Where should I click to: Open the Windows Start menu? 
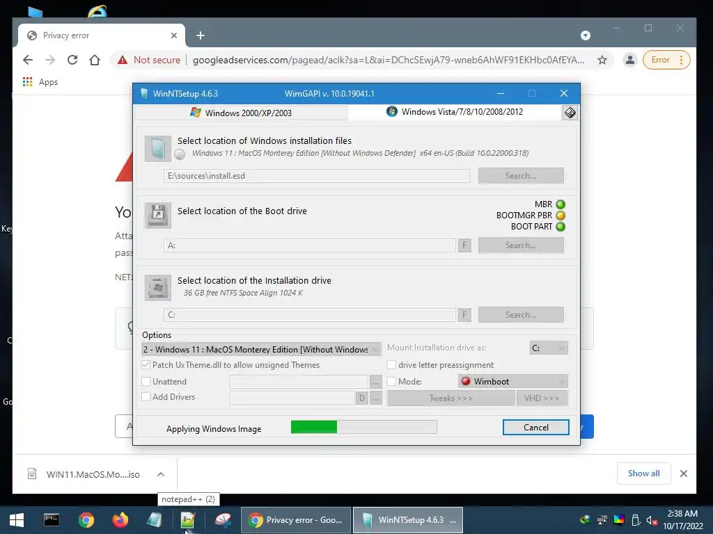click(x=17, y=520)
